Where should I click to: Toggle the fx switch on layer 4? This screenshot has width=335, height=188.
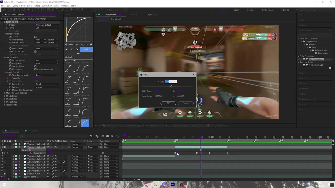tap(56, 159)
